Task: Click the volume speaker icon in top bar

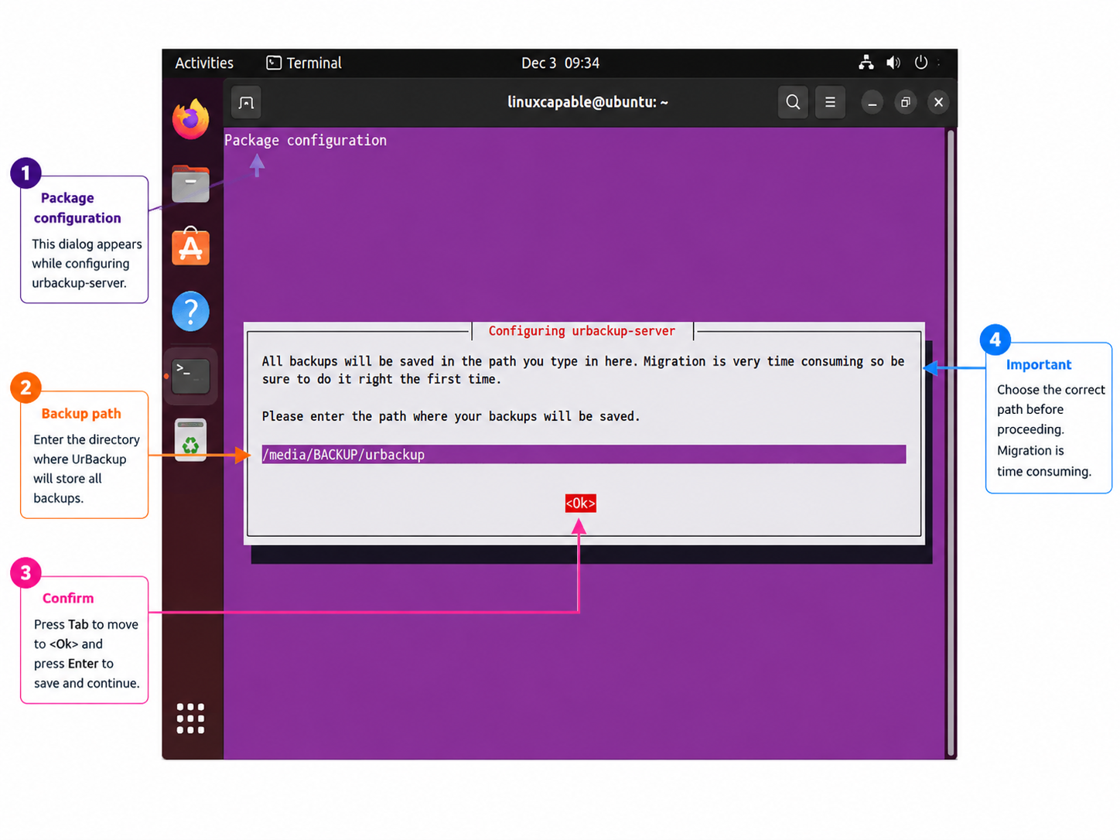Action: (893, 63)
